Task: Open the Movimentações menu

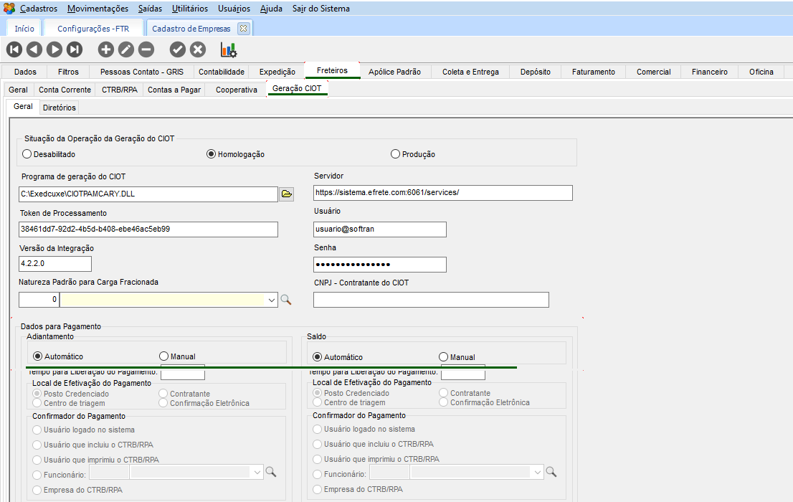Action: coord(98,9)
